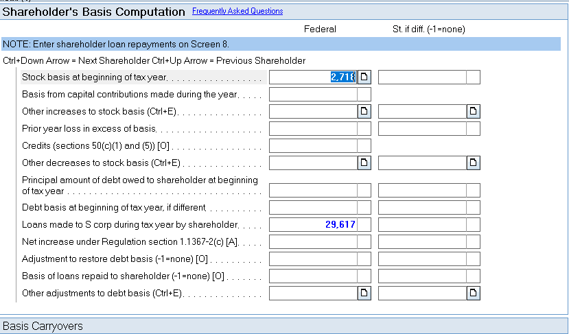The image size is (569, 334).
Task: Open the Frequently Asked Questions link
Action: coord(237,12)
